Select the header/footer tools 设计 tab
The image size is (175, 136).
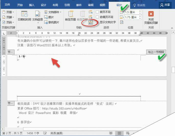[119, 5]
